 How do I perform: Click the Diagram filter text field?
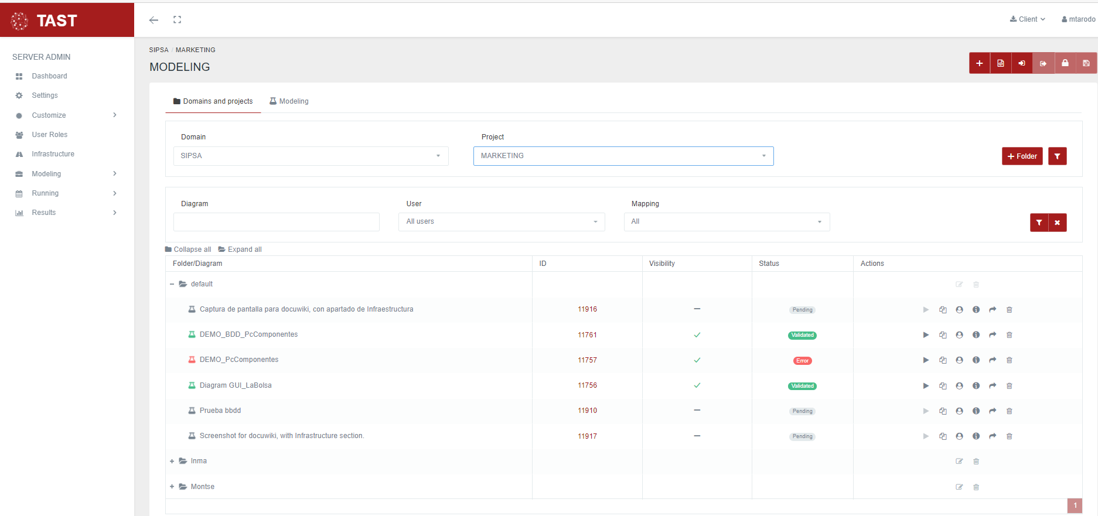(276, 222)
